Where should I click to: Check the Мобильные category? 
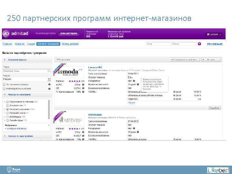click(x=7, y=117)
